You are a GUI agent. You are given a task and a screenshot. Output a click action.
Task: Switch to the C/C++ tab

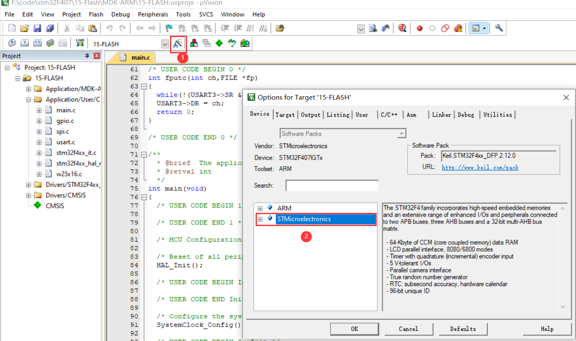click(x=389, y=115)
